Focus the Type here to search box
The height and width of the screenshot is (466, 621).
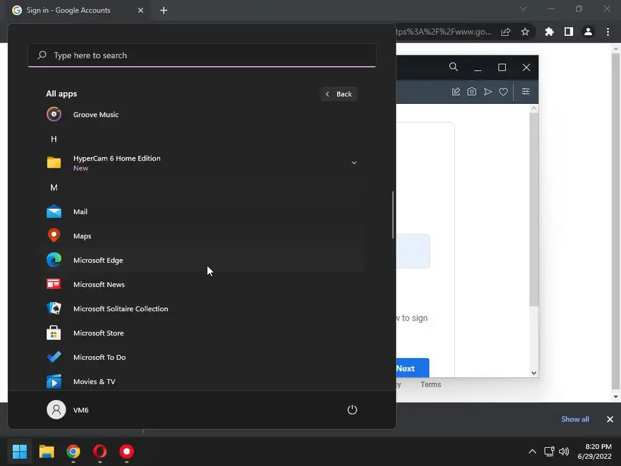pos(202,55)
